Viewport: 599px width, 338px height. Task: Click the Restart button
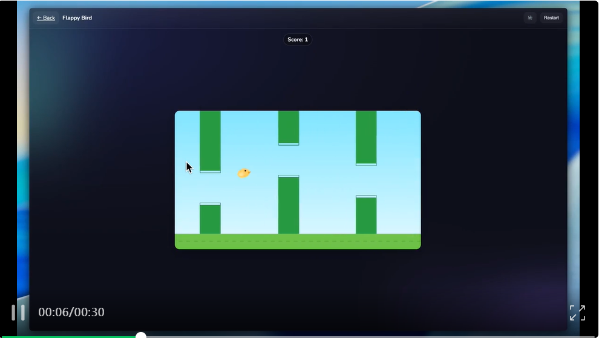click(x=551, y=18)
